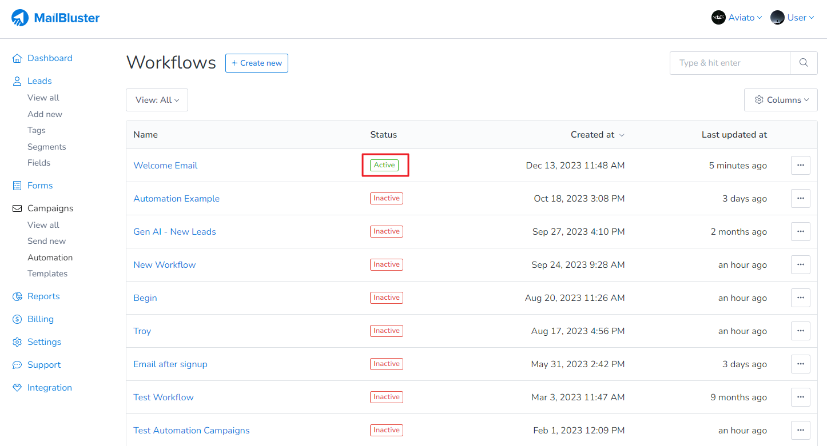Open the Dashboard home icon
The width and height of the screenshot is (827, 446).
(17, 58)
